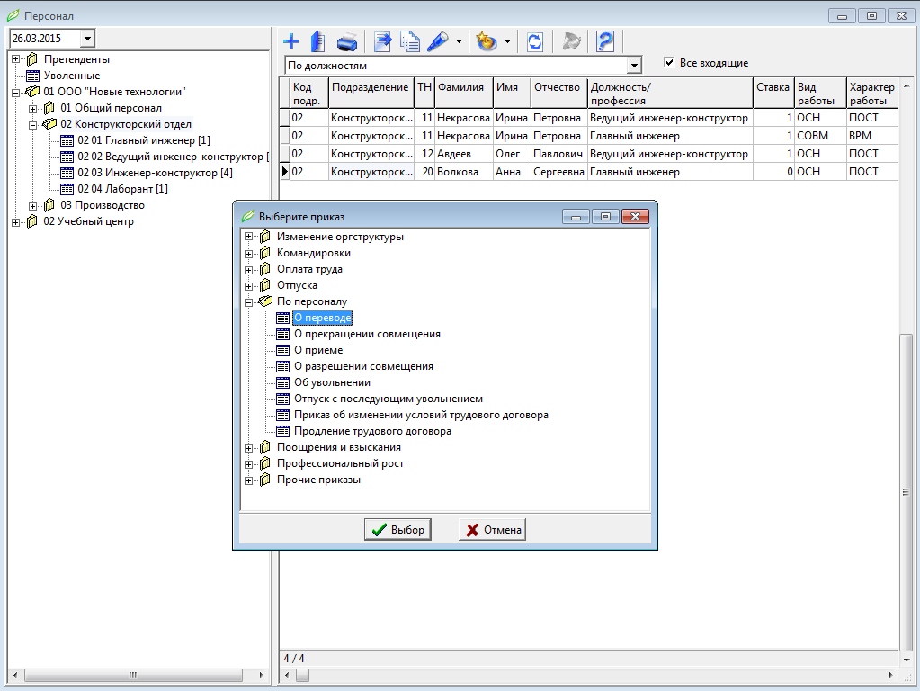This screenshot has height=691, width=920.
Task: Click the printer icon in toolbar
Action: pyautogui.click(x=347, y=42)
